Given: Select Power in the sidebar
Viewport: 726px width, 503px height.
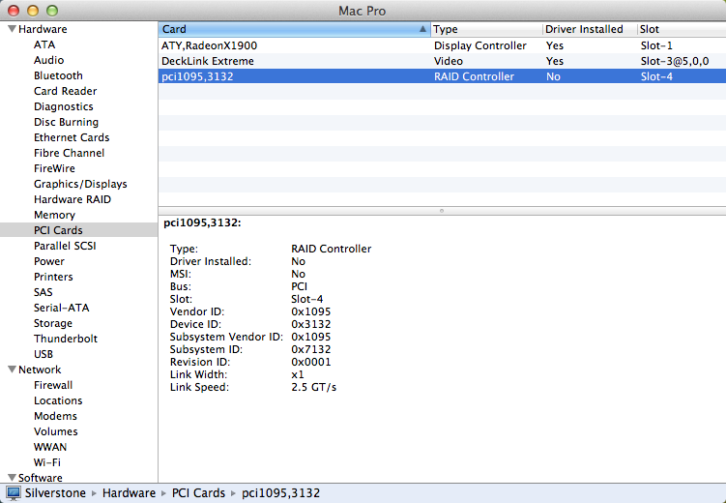Looking at the screenshot, I should [49, 261].
